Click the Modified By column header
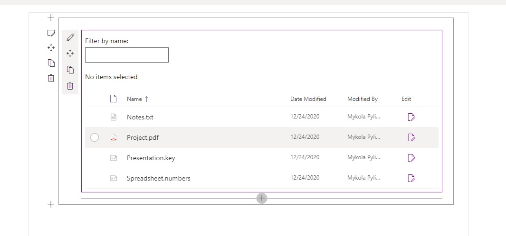This screenshot has height=236, width=506. pos(363,99)
